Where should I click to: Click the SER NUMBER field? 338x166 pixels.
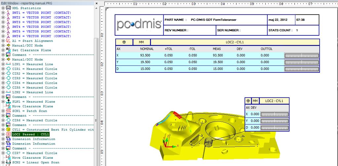[x=242, y=30]
